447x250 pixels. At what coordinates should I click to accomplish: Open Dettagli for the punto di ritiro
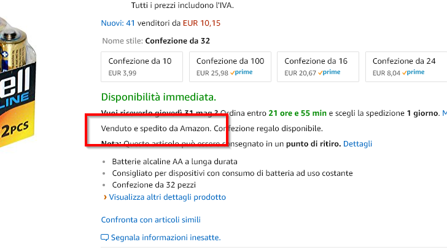tap(357, 144)
